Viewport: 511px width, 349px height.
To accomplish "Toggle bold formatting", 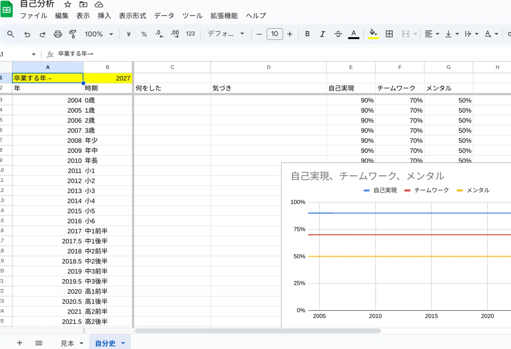I will 307,34.
